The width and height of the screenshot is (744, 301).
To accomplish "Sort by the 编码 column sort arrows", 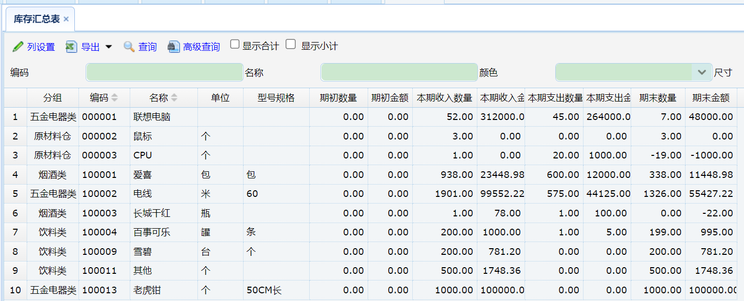I will [114, 97].
